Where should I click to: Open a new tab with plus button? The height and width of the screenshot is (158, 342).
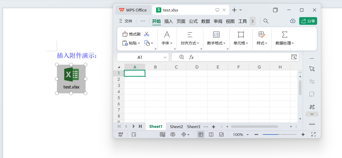[234, 10]
